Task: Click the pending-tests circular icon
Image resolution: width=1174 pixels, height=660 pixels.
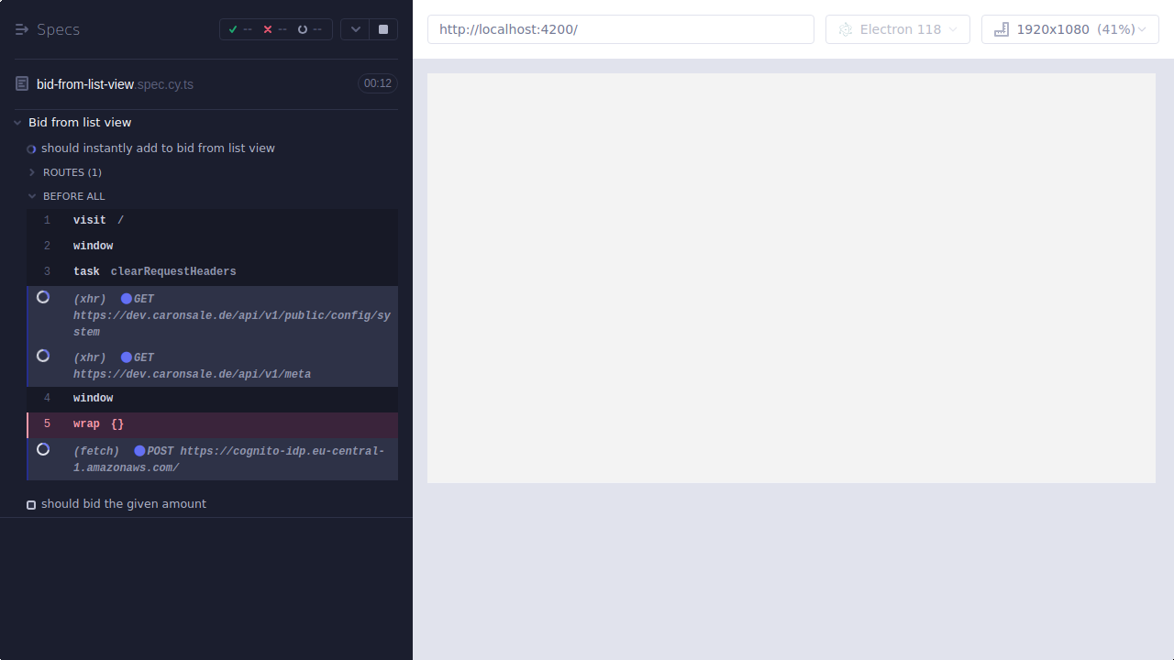Action: 303,28
